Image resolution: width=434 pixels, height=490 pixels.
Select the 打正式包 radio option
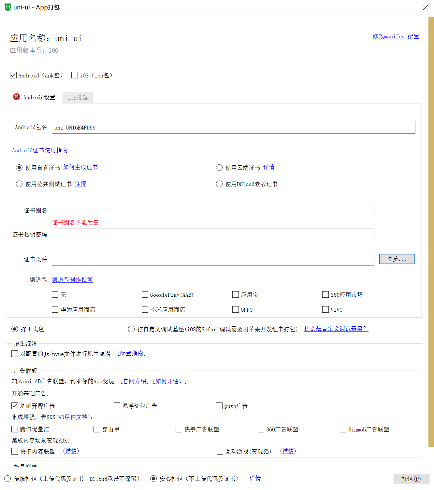(15, 329)
